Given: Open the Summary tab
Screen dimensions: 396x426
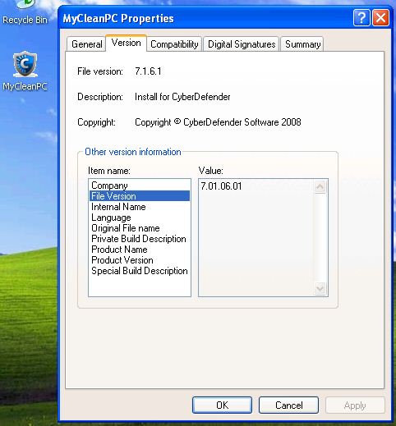Looking at the screenshot, I should [x=302, y=44].
